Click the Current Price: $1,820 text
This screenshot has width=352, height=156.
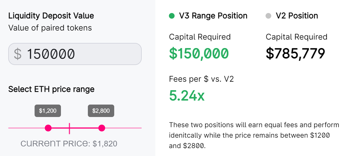point(69,144)
